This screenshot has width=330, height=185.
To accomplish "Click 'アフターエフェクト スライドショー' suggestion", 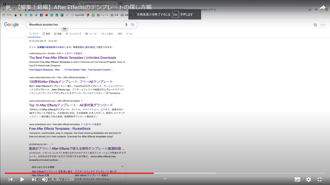I will click(93, 179).
